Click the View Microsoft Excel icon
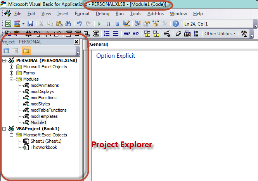The image size is (258, 181). pyautogui.click(x=8, y=24)
